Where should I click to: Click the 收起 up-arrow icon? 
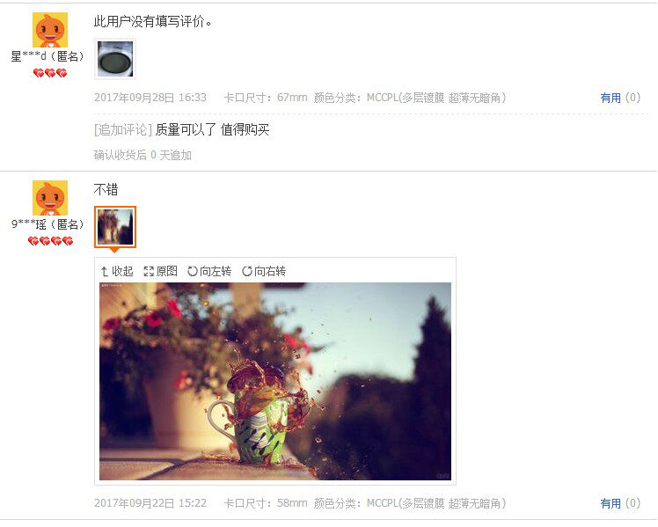pyautogui.click(x=105, y=272)
